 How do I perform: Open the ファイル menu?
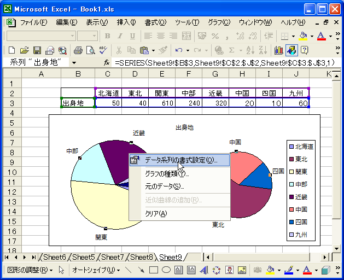[x=33, y=22]
